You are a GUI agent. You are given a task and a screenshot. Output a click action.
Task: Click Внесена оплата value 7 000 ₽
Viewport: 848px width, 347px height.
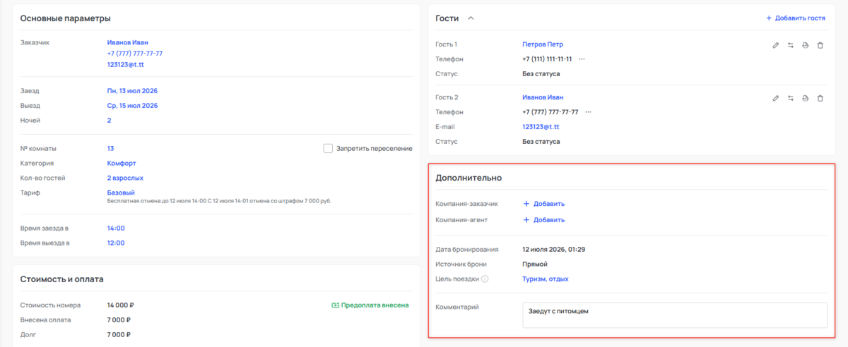click(x=119, y=320)
